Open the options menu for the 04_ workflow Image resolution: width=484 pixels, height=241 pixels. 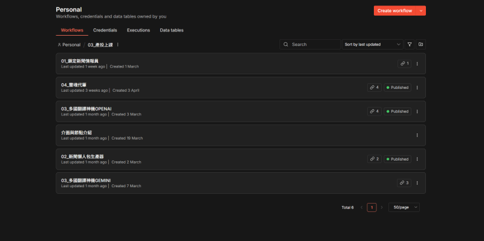pyautogui.click(x=417, y=88)
